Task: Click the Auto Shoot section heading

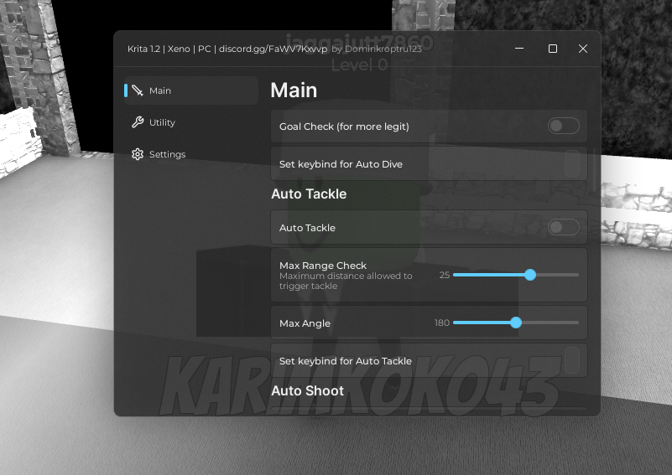Action: (x=308, y=390)
